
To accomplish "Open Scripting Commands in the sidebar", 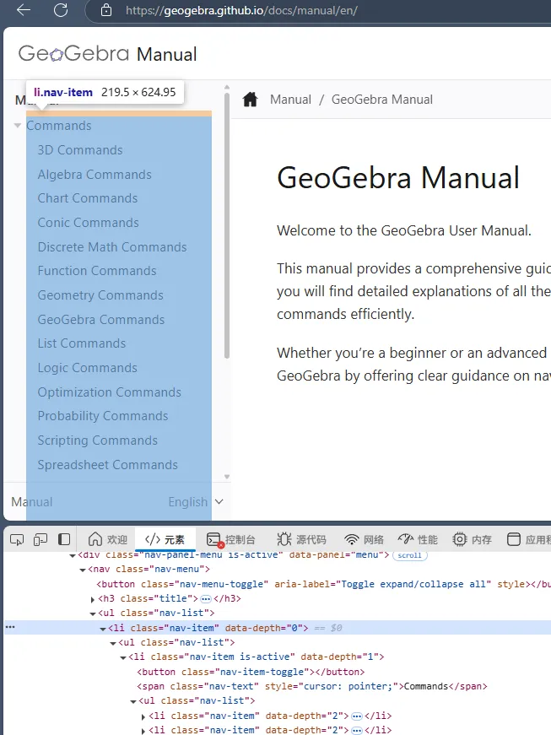I will click(x=97, y=440).
